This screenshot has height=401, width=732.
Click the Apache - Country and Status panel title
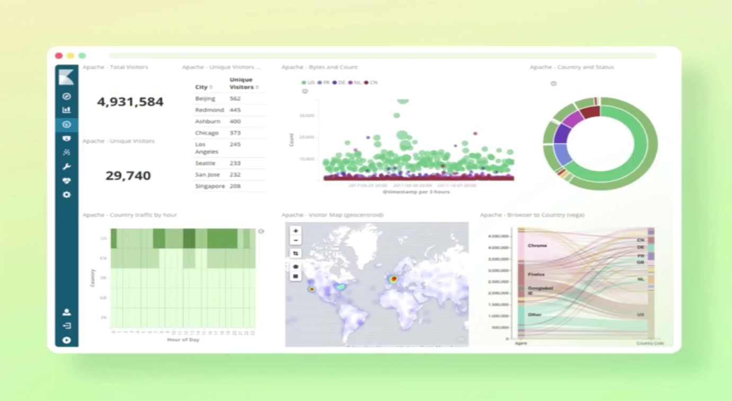pos(572,67)
